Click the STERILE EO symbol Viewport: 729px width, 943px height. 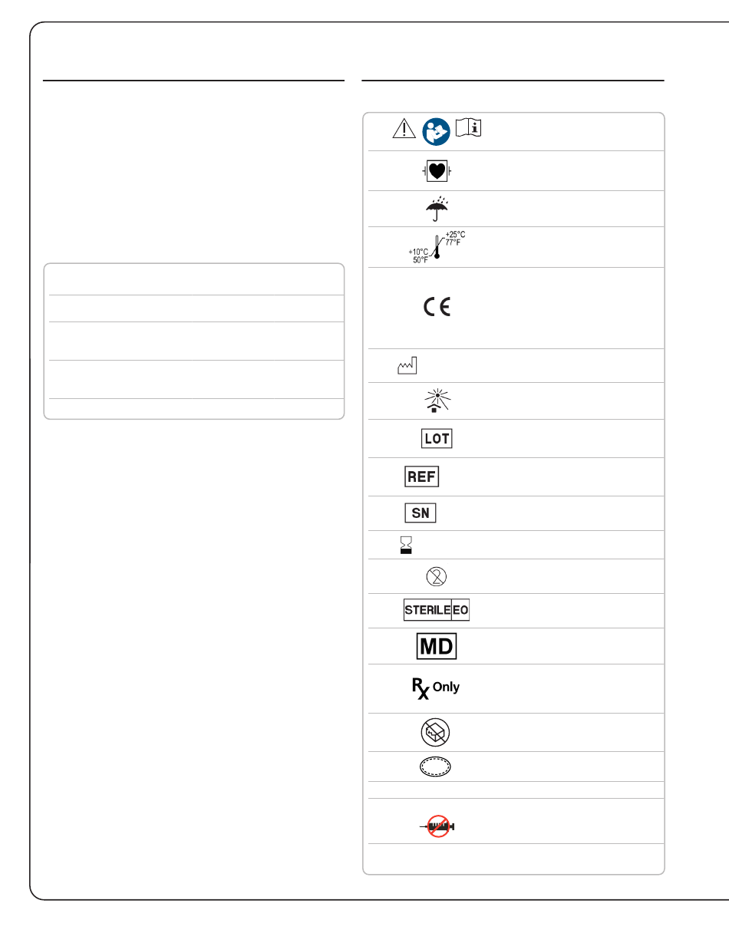(437, 611)
